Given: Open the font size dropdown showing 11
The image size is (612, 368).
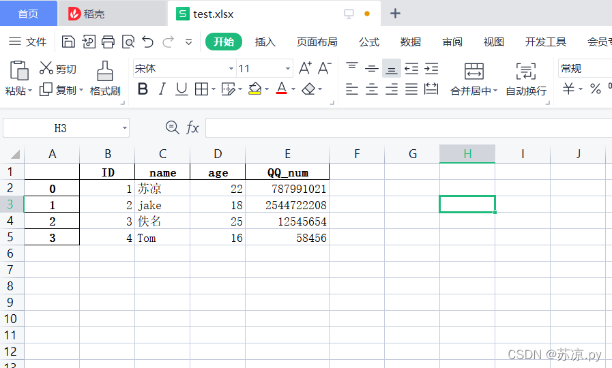Looking at the screenshot, I should tap(288, 69).
